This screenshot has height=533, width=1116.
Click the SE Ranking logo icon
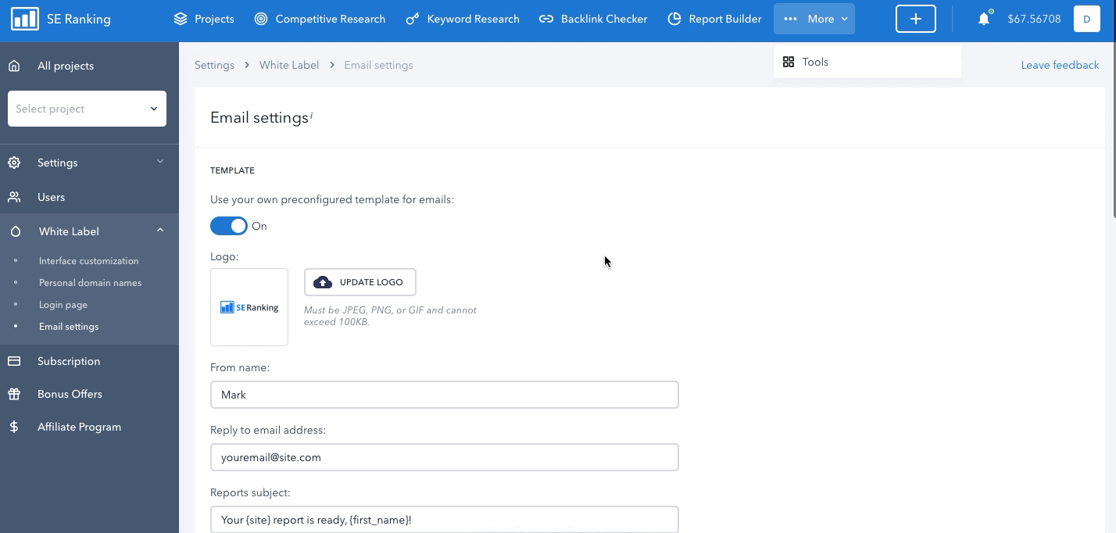point(25,19)
